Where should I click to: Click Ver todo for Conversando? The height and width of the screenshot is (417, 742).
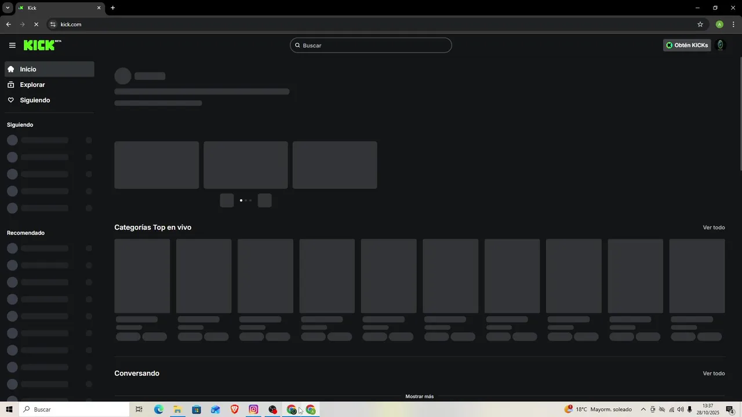(714, 374)
